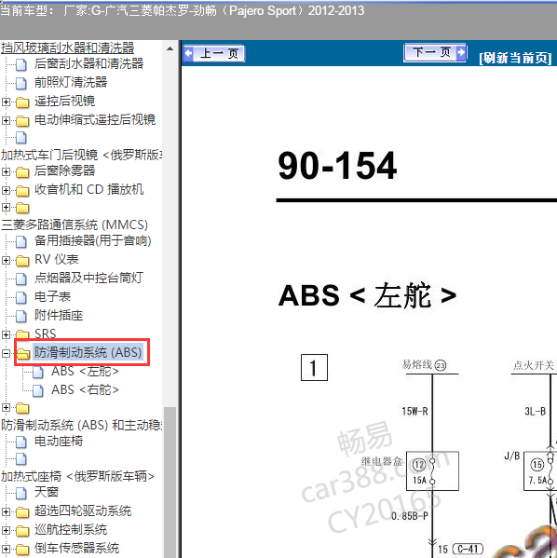Click the C-41 connector label in diagram

(x=468, y=549)
